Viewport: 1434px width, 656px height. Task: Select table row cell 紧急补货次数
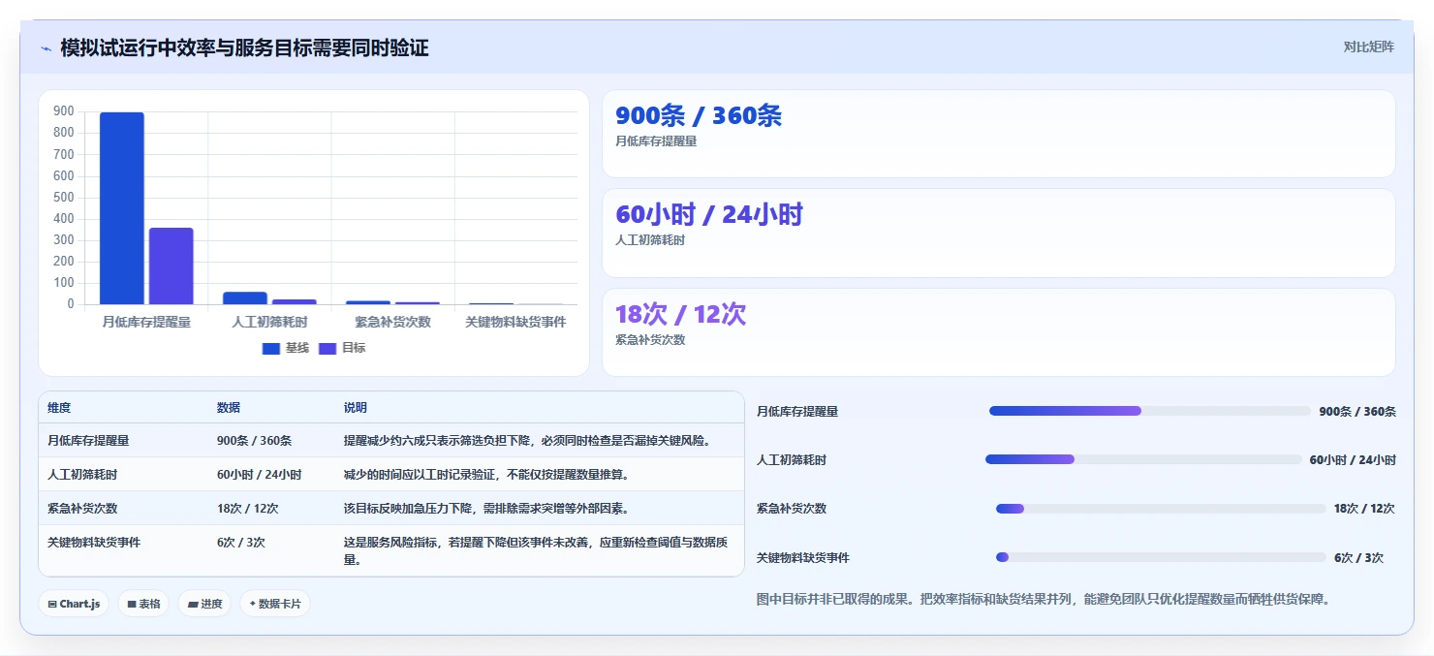coord(82,508)
